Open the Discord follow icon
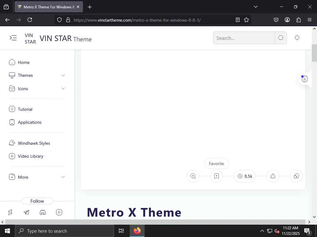The image size is (317, 237). (43, 212)
